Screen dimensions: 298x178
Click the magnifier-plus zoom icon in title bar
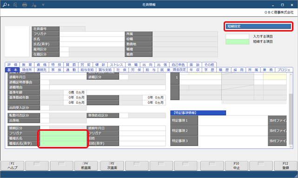point(6,5)
